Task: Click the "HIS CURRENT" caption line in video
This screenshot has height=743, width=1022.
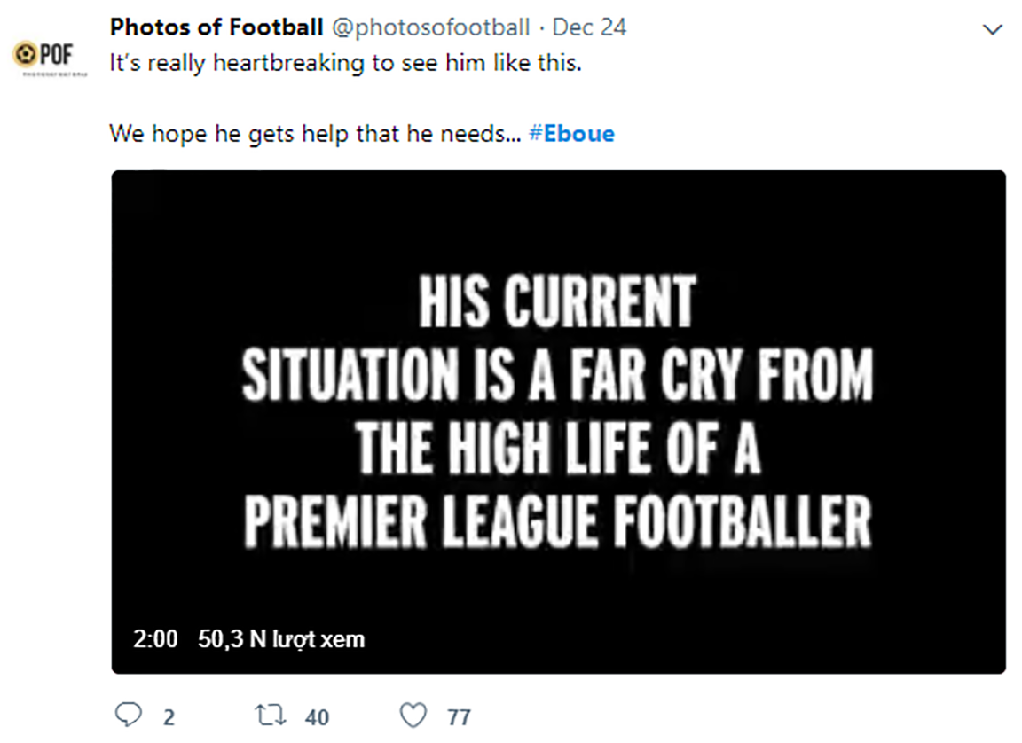Action: click(x=556, y=302)
